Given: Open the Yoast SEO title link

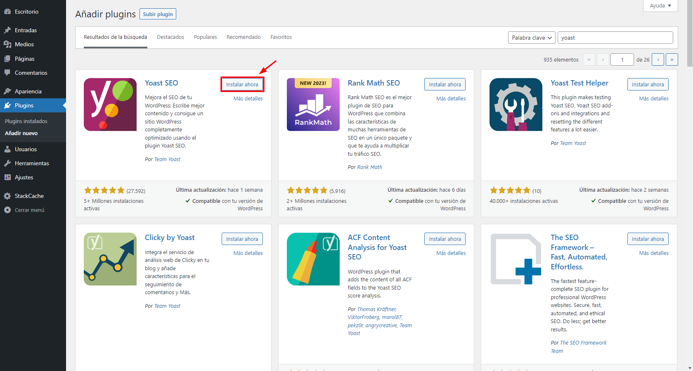Looking at the screenshot, I should 161,83.
